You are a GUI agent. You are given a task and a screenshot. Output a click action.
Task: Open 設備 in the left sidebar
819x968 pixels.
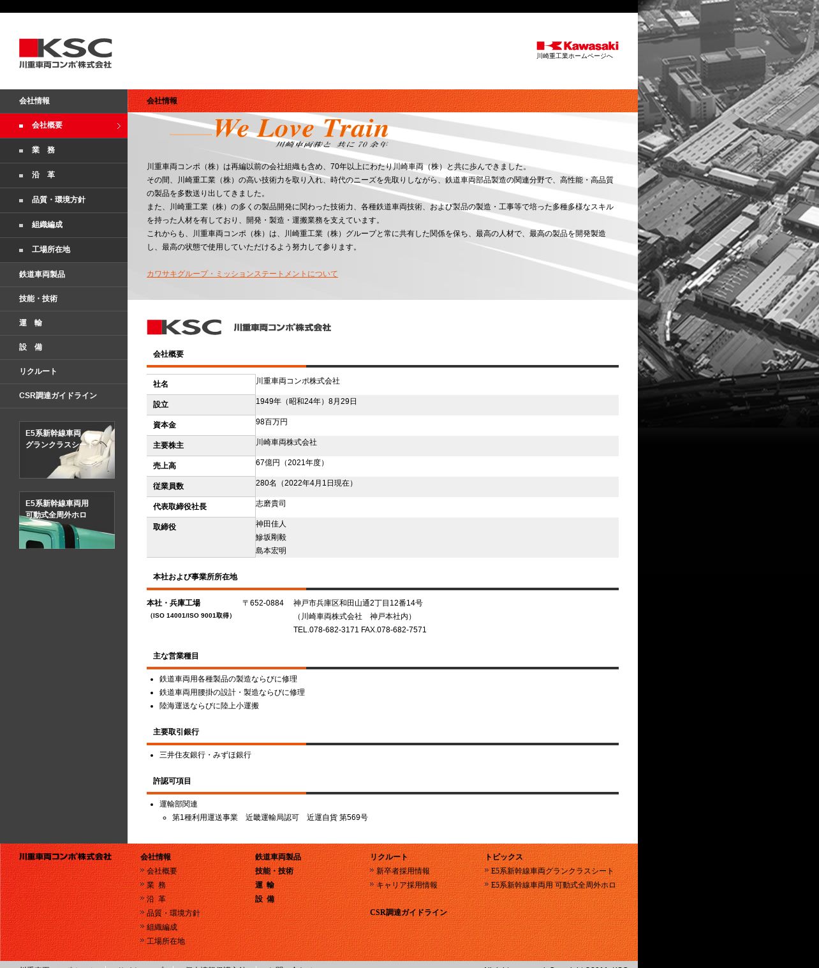64,347
